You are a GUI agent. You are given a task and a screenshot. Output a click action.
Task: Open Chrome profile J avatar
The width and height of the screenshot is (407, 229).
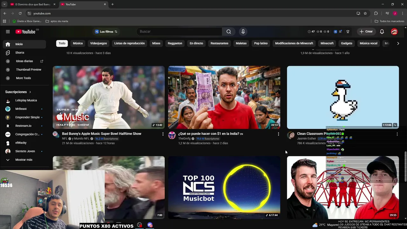coord(395,13)
